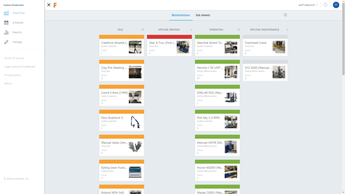Click green status bar on Aberlink Axiom
Viewport: 345px width, 194px height.
217,37
